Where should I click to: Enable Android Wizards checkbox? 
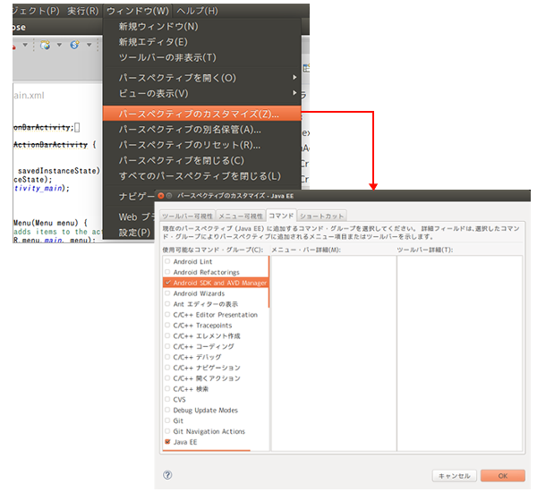pos(167,293)
